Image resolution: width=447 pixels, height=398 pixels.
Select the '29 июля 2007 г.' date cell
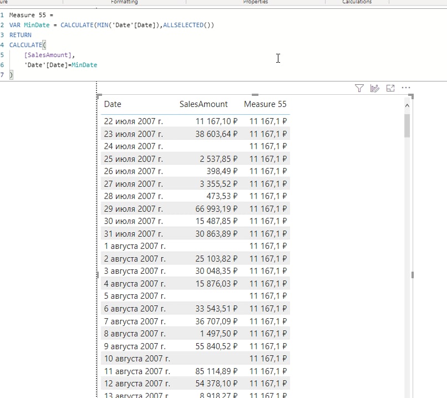[x=134, y=209]
